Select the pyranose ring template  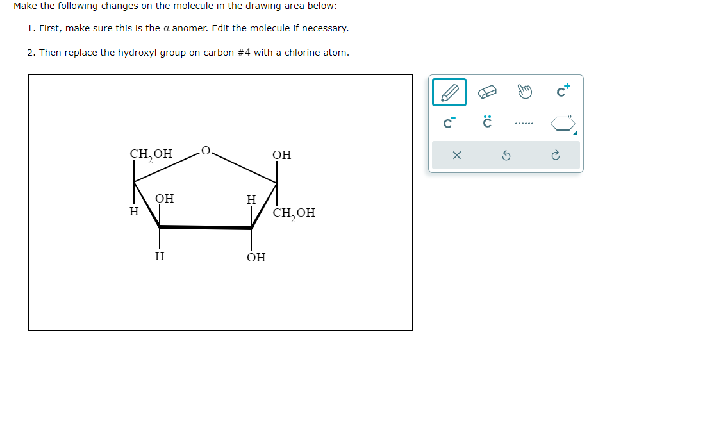click(562, 122)
